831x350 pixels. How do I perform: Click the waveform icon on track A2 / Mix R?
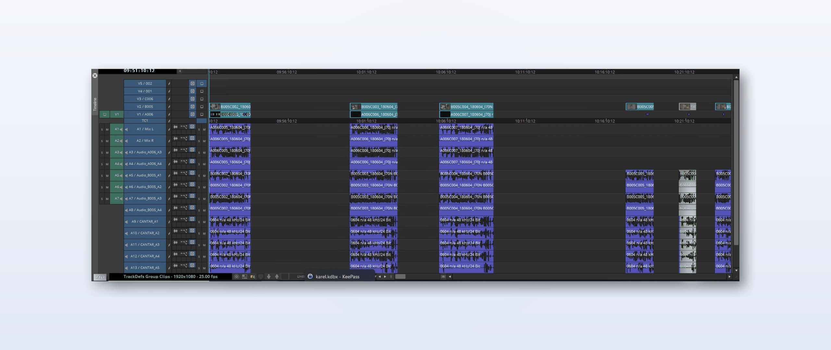point(176,138)
